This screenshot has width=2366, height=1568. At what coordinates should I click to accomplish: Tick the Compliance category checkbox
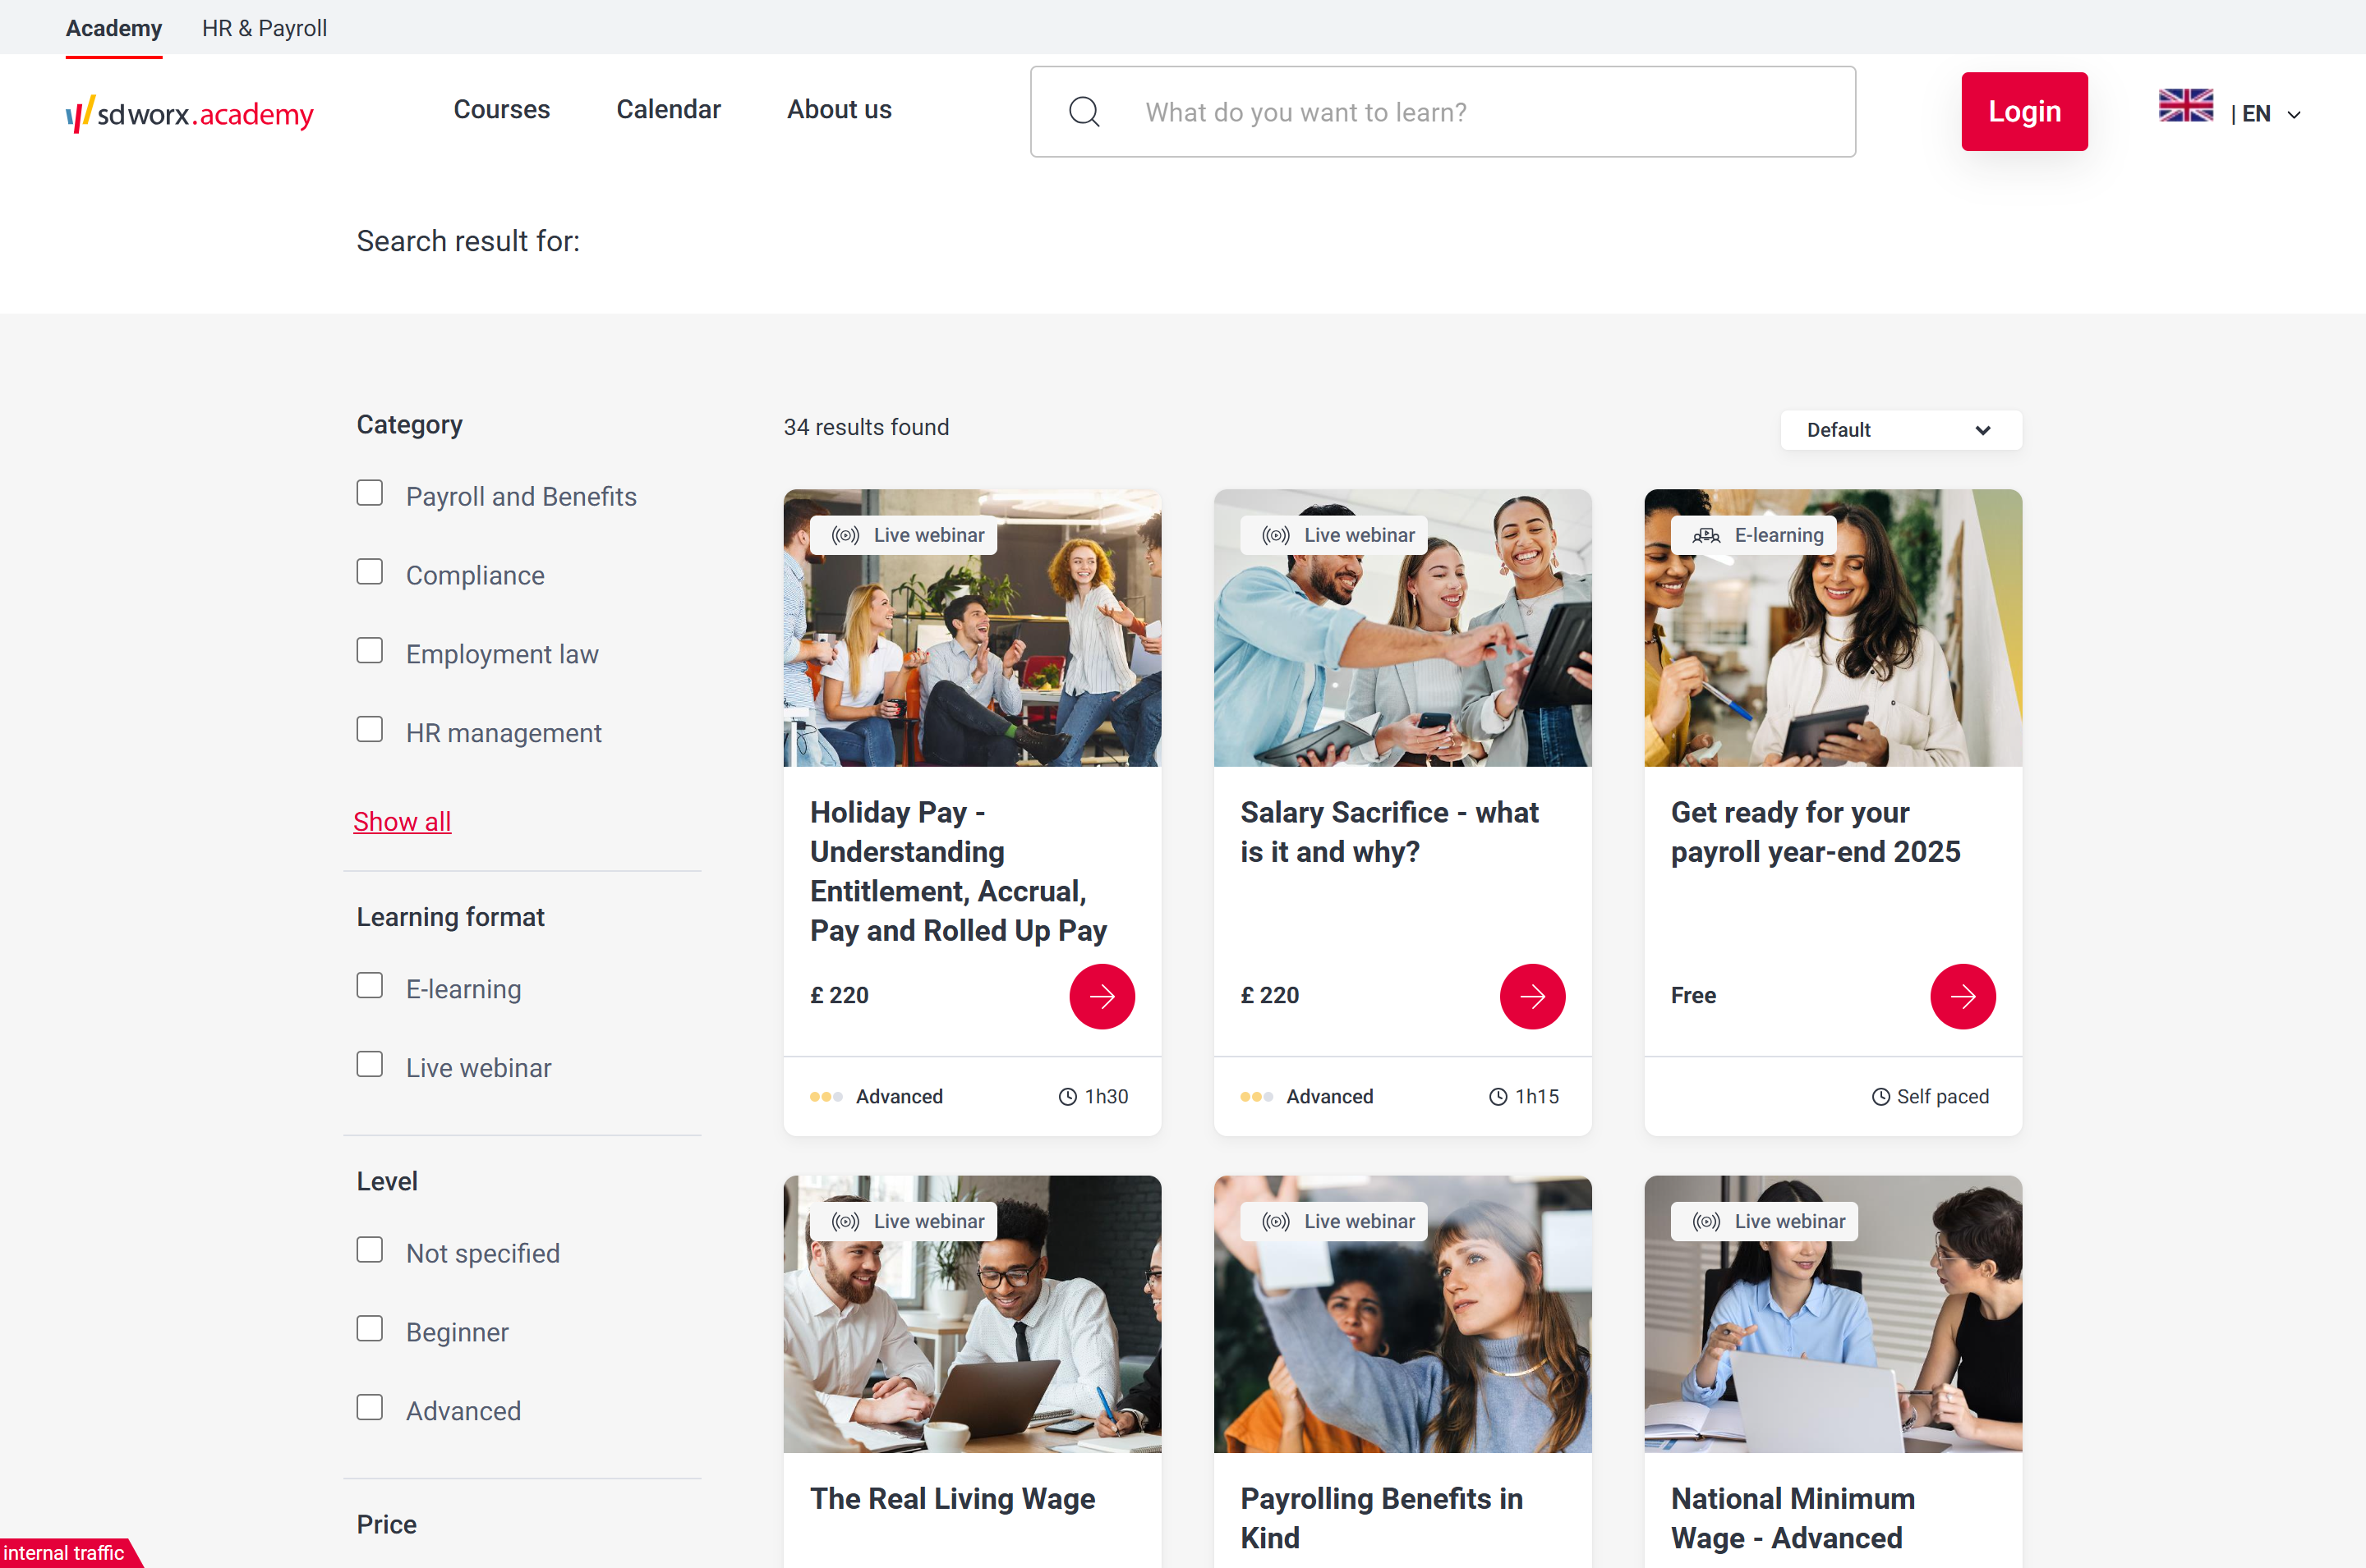point(369,572)
